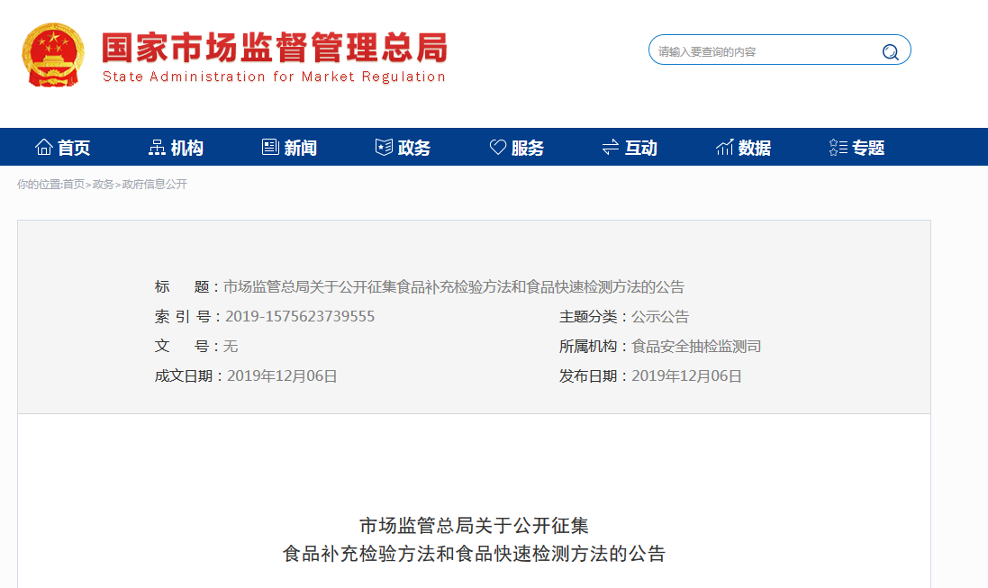The height and width of the screenshot is (588, 988).
Task: Click the 国家市场监督管理总局 site title
Action: [x=275, y=48]
